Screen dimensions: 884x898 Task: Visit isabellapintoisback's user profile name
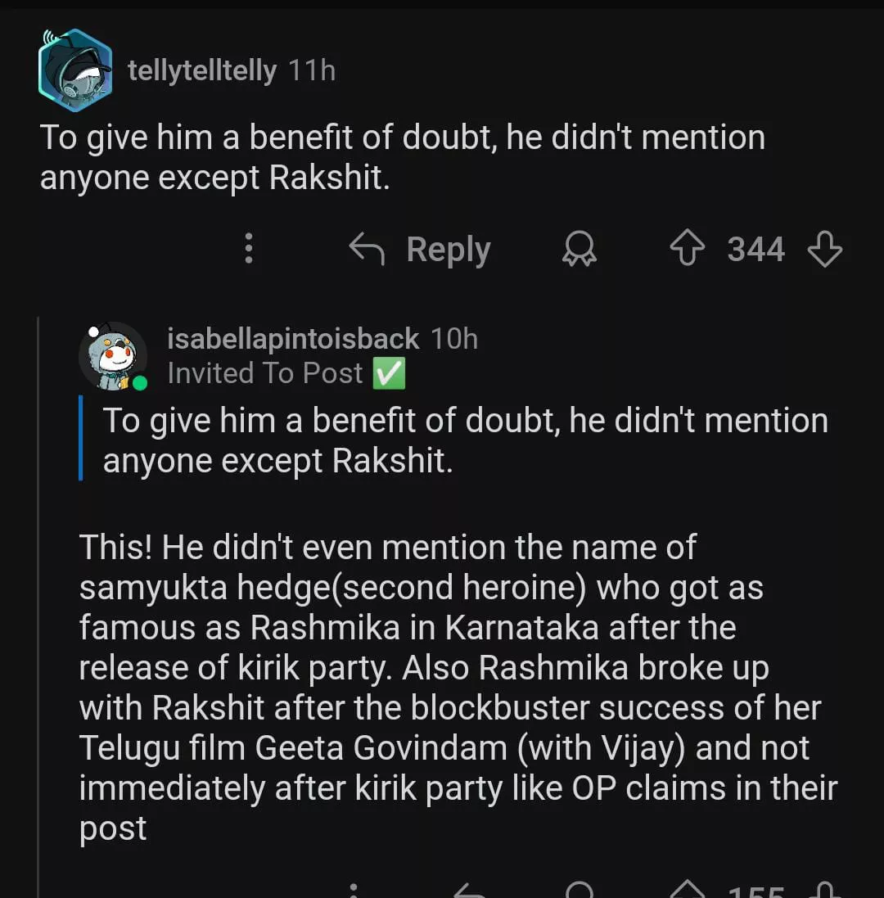click(x=293, y=338)
